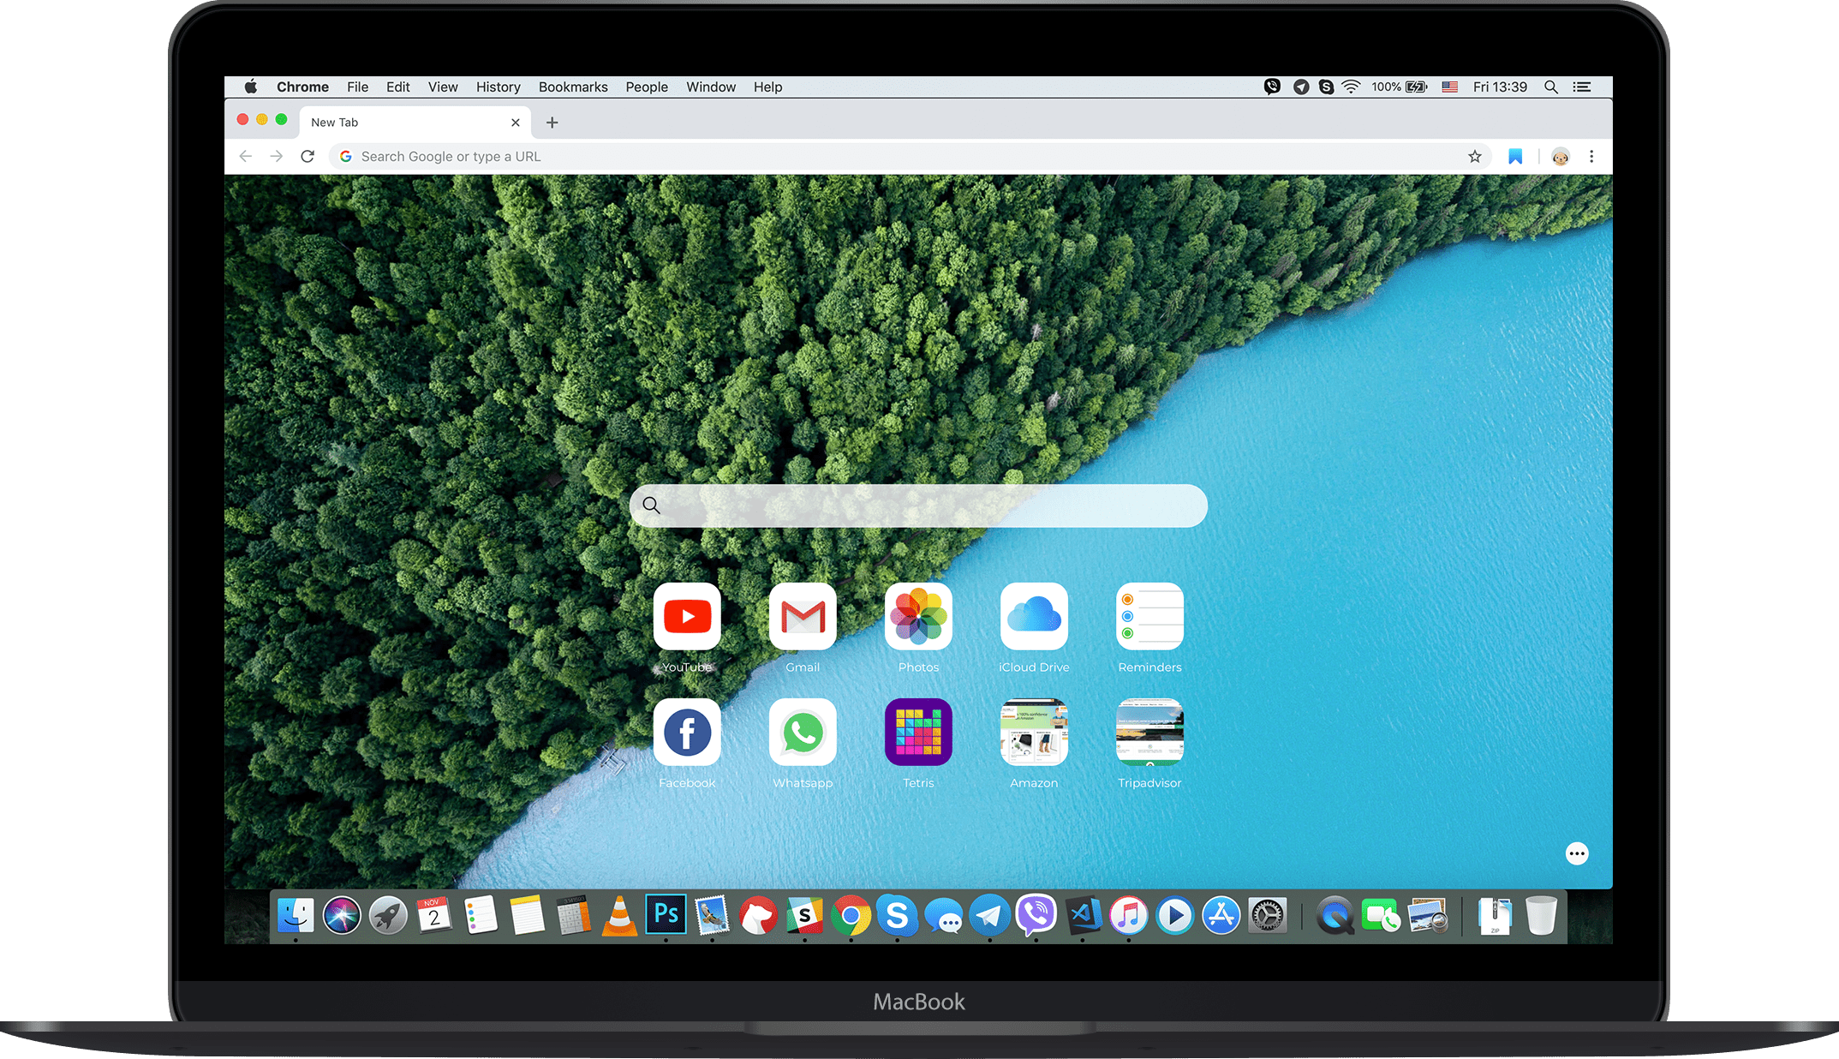This screenshot has width=1839, height=1059.
Task: Open the Apple menu
Action: click(x=250, y=87)
